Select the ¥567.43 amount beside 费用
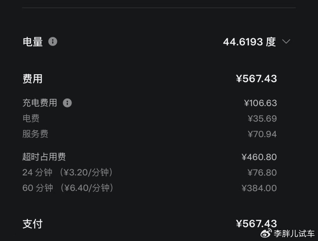This screenshot has height=241, width=318. pyautogui.click(x=256, y=79)
